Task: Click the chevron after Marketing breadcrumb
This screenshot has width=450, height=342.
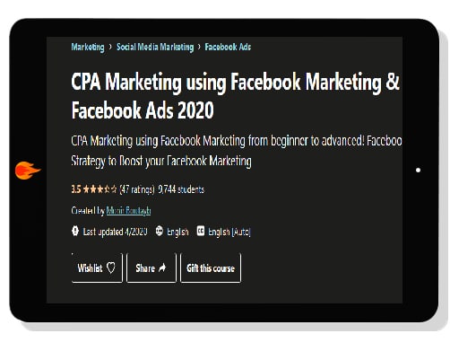Action: 110,47
